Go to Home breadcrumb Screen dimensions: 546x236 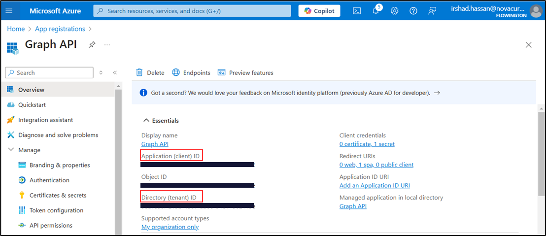pyautogui.click(x=16, y=29)
